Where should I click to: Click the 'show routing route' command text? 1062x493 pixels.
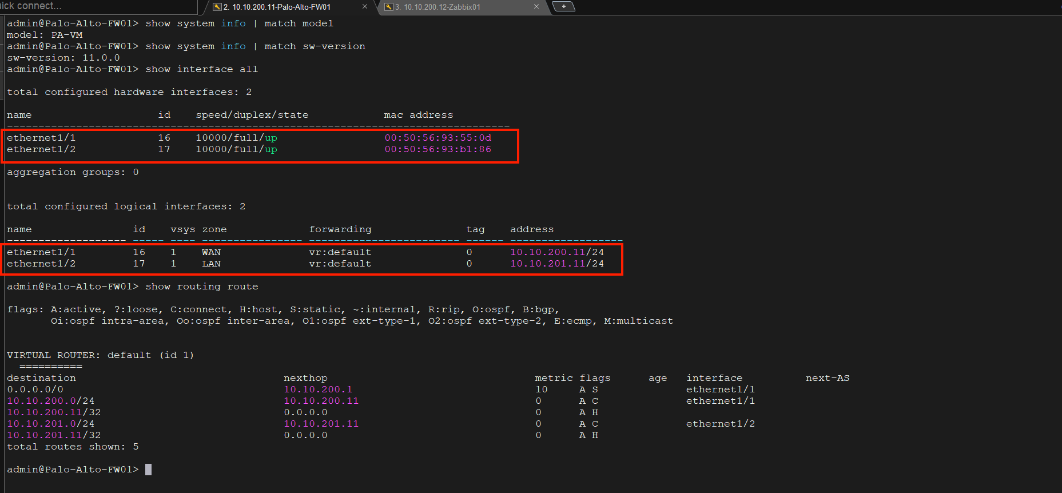(x=202, y=287)
